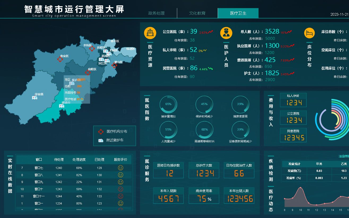Click the 39% 设备更新周期减少 progress ring

pyautogui.click(x=240, y=130)
